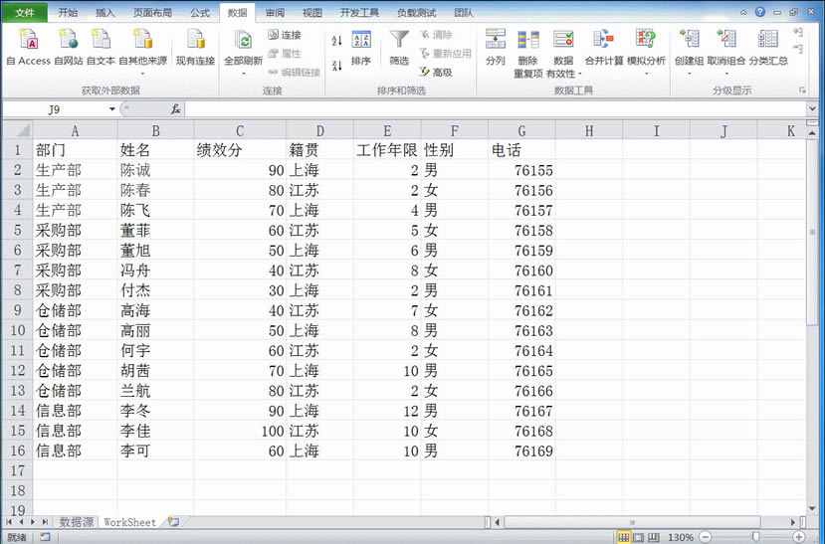Screen dimensions: 825x544
Task: Open 数据有效性 data validation
Action: point(563,53)
